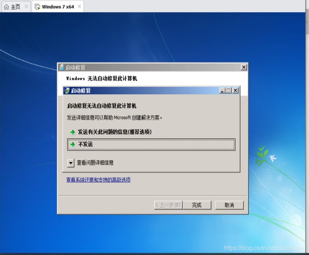Click the 取消 button

pyautogui.click(x=229, y=205)
